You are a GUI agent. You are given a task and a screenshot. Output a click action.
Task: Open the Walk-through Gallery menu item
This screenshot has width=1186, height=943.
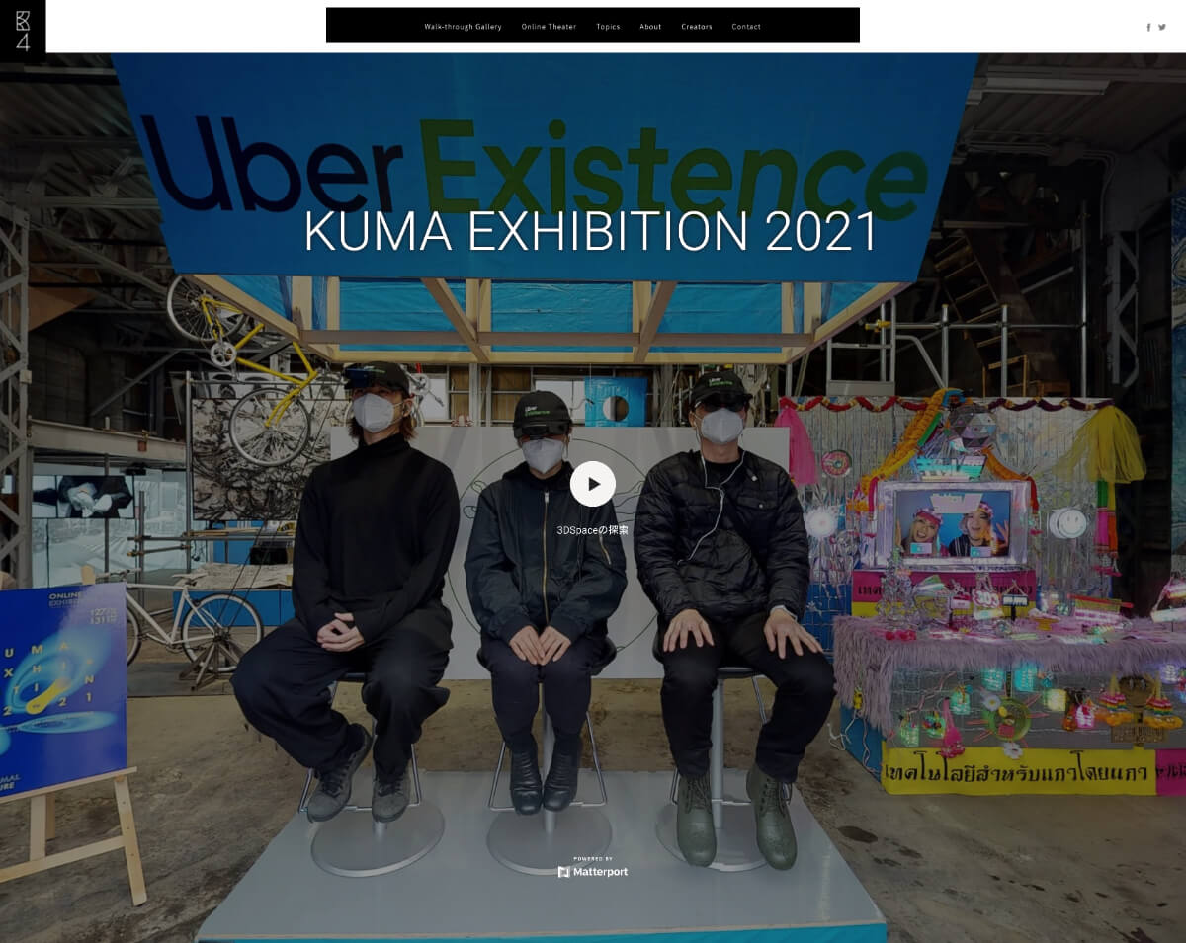[x=463, y=27]
